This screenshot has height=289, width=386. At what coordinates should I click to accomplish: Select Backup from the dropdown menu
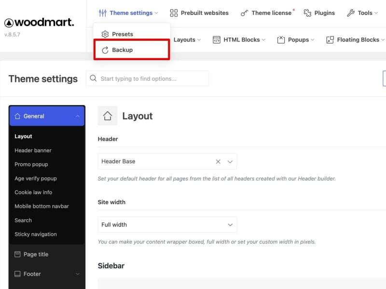click(132, 50)
